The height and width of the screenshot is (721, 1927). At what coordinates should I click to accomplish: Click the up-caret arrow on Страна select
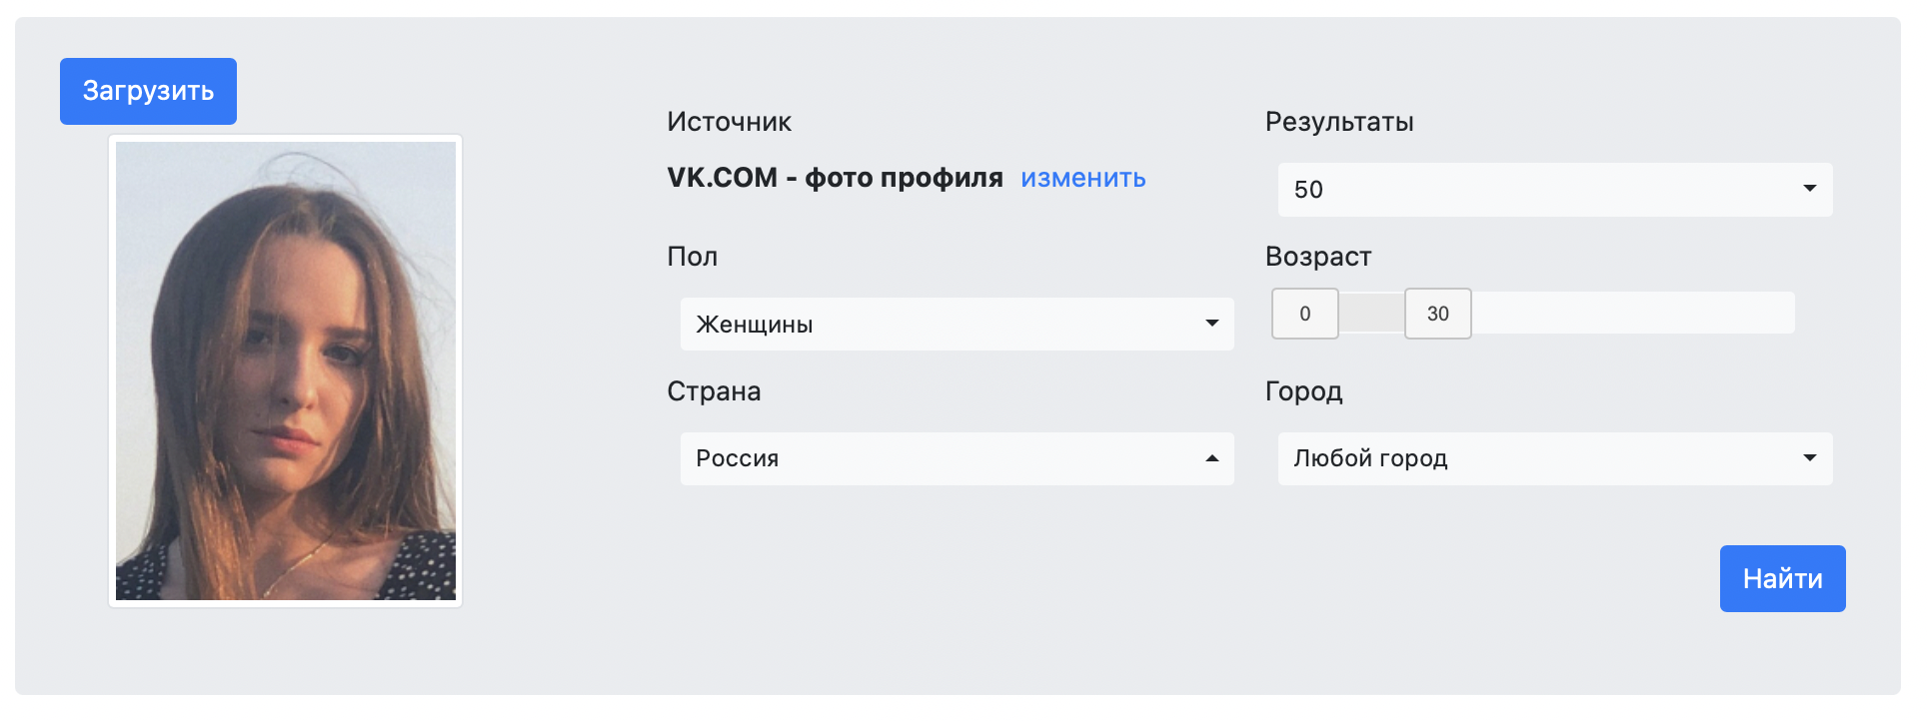[x=1211, y=457]
